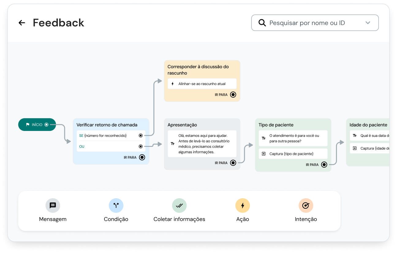The image size is (397, 253).
Task: Select the 'Tipo de paciente' card title
Action: click(276, 125)
